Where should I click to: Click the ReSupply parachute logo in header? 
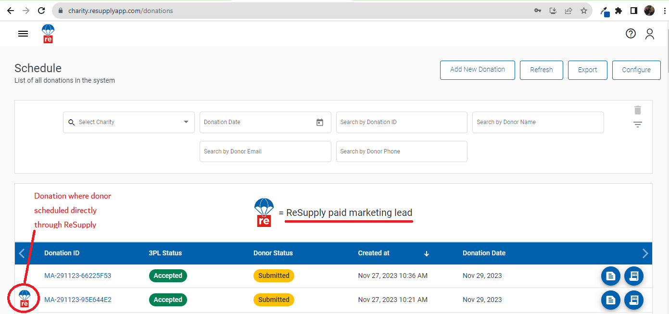pyautogui.click(x=48, y=34)
